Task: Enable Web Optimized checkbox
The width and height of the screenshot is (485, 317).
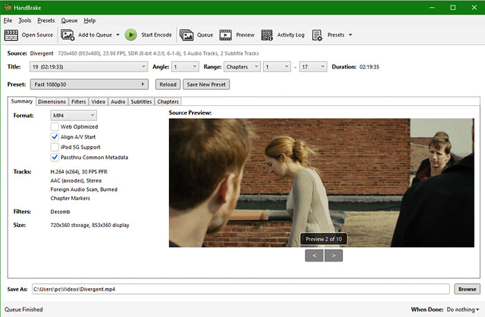Action: 55,127
